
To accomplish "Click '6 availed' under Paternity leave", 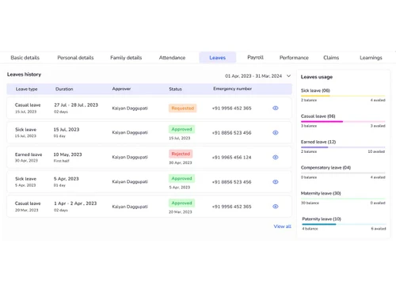I will click(x=379, y=229).
